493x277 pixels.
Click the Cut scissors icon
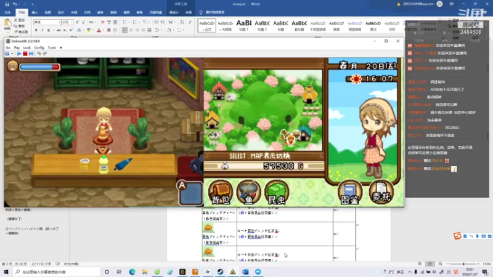[16, 20]
